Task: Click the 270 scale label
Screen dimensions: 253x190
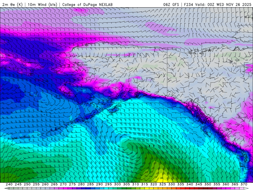Action: click(x=63, y=184)
